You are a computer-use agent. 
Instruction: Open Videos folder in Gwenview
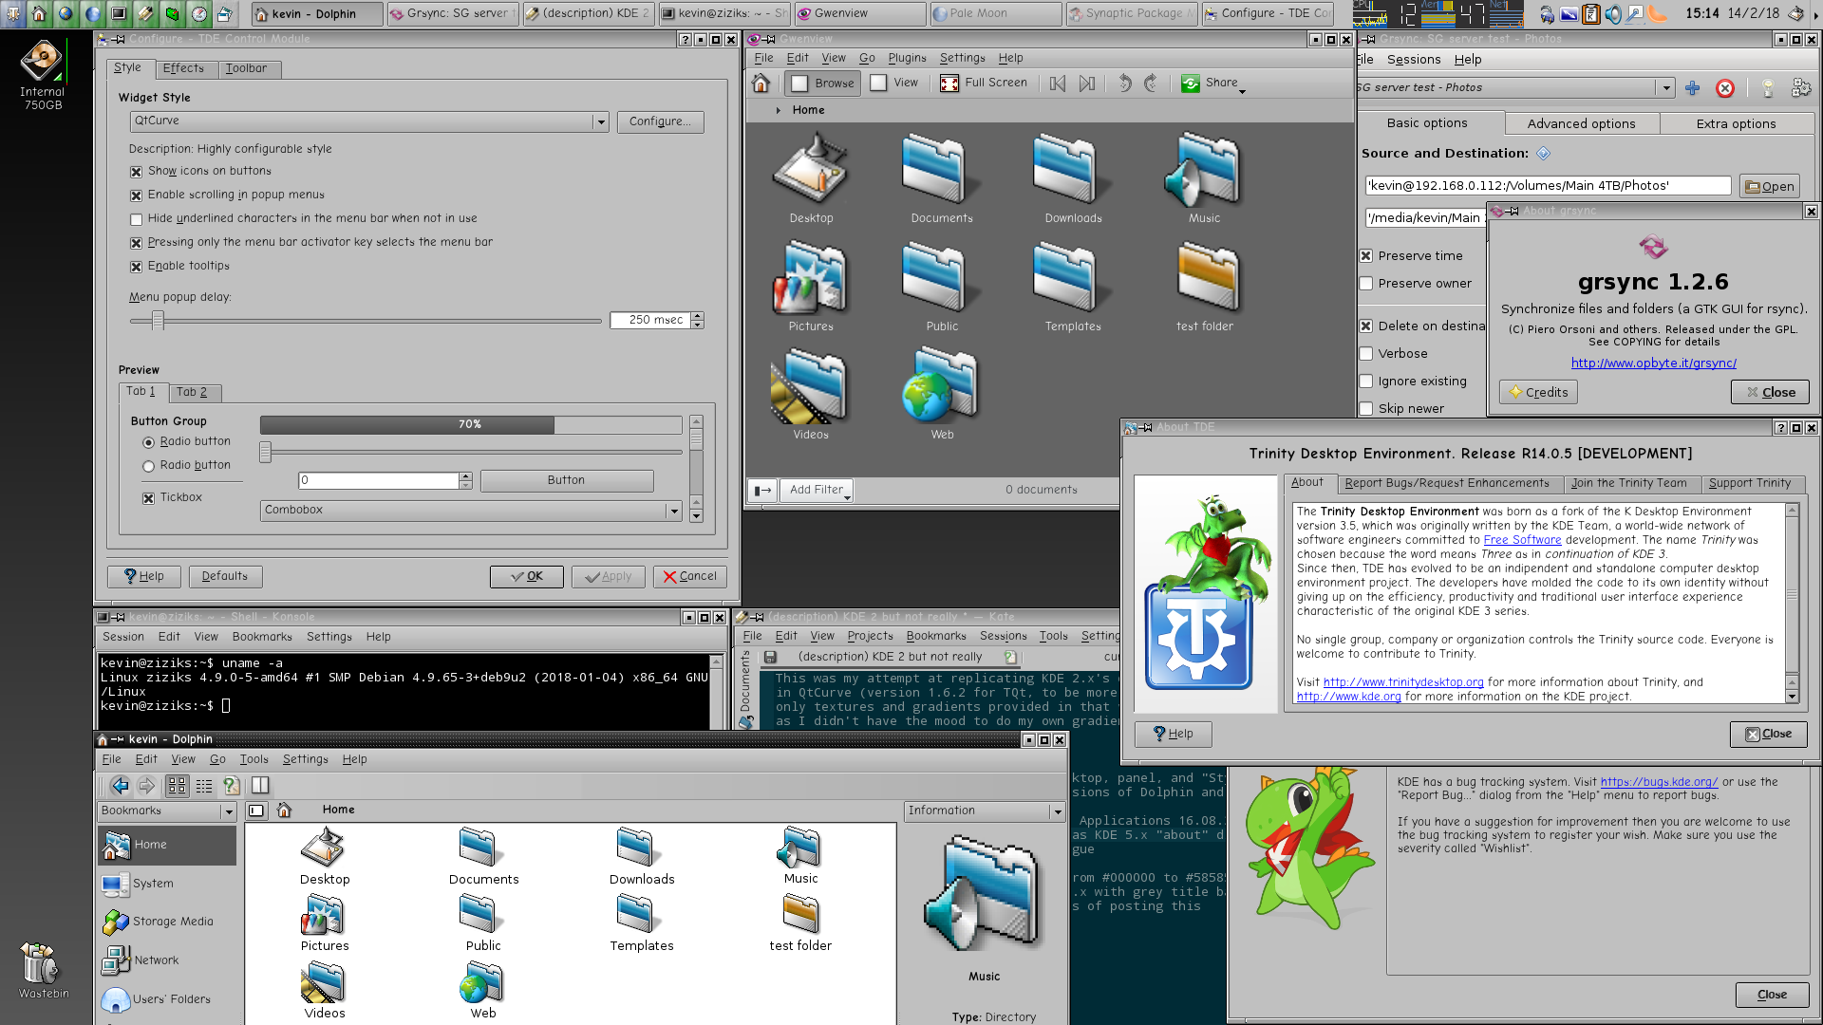pos(811,395)
